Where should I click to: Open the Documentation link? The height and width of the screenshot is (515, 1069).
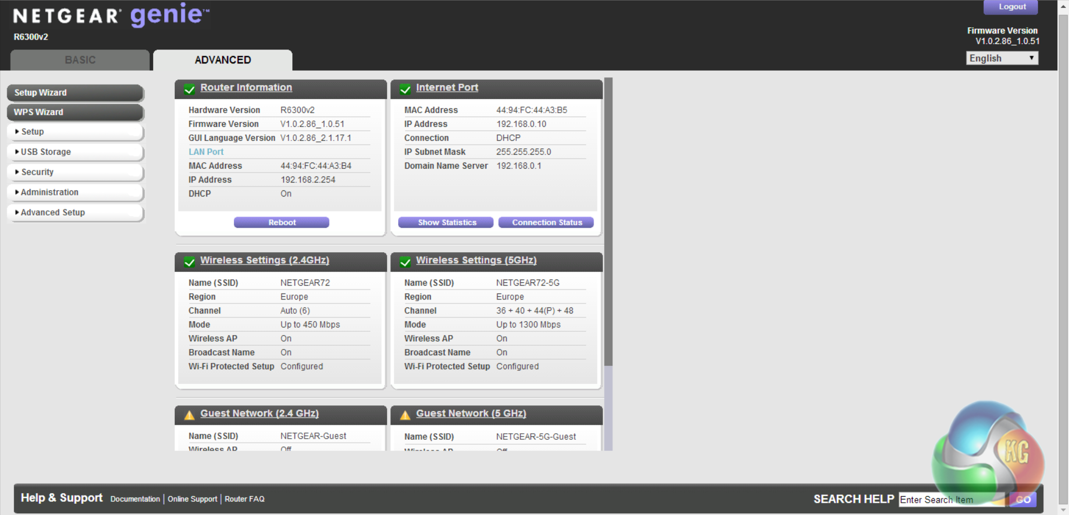click(x=135, y=499)
